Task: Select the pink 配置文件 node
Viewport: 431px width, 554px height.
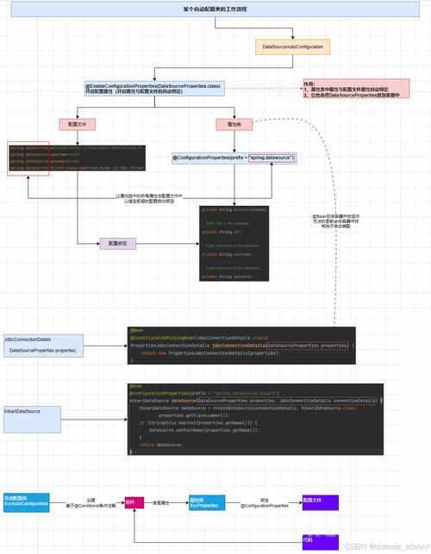Action: (x=78, y=124)
